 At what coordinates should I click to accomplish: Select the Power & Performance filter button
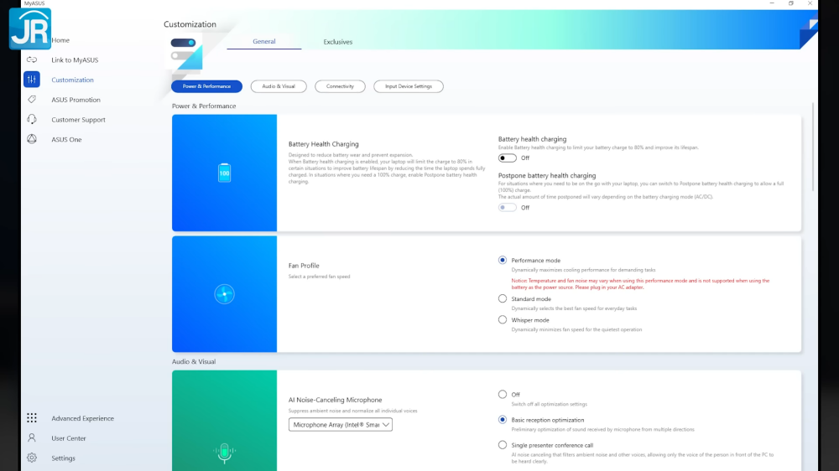pyautogui.click(x=206, y=86)
